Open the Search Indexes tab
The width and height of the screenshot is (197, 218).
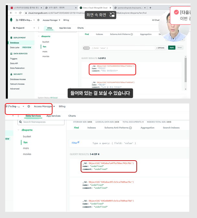pos(171,127)
